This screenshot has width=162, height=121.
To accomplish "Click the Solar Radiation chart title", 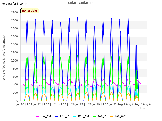I will click(x=81, y=3).
